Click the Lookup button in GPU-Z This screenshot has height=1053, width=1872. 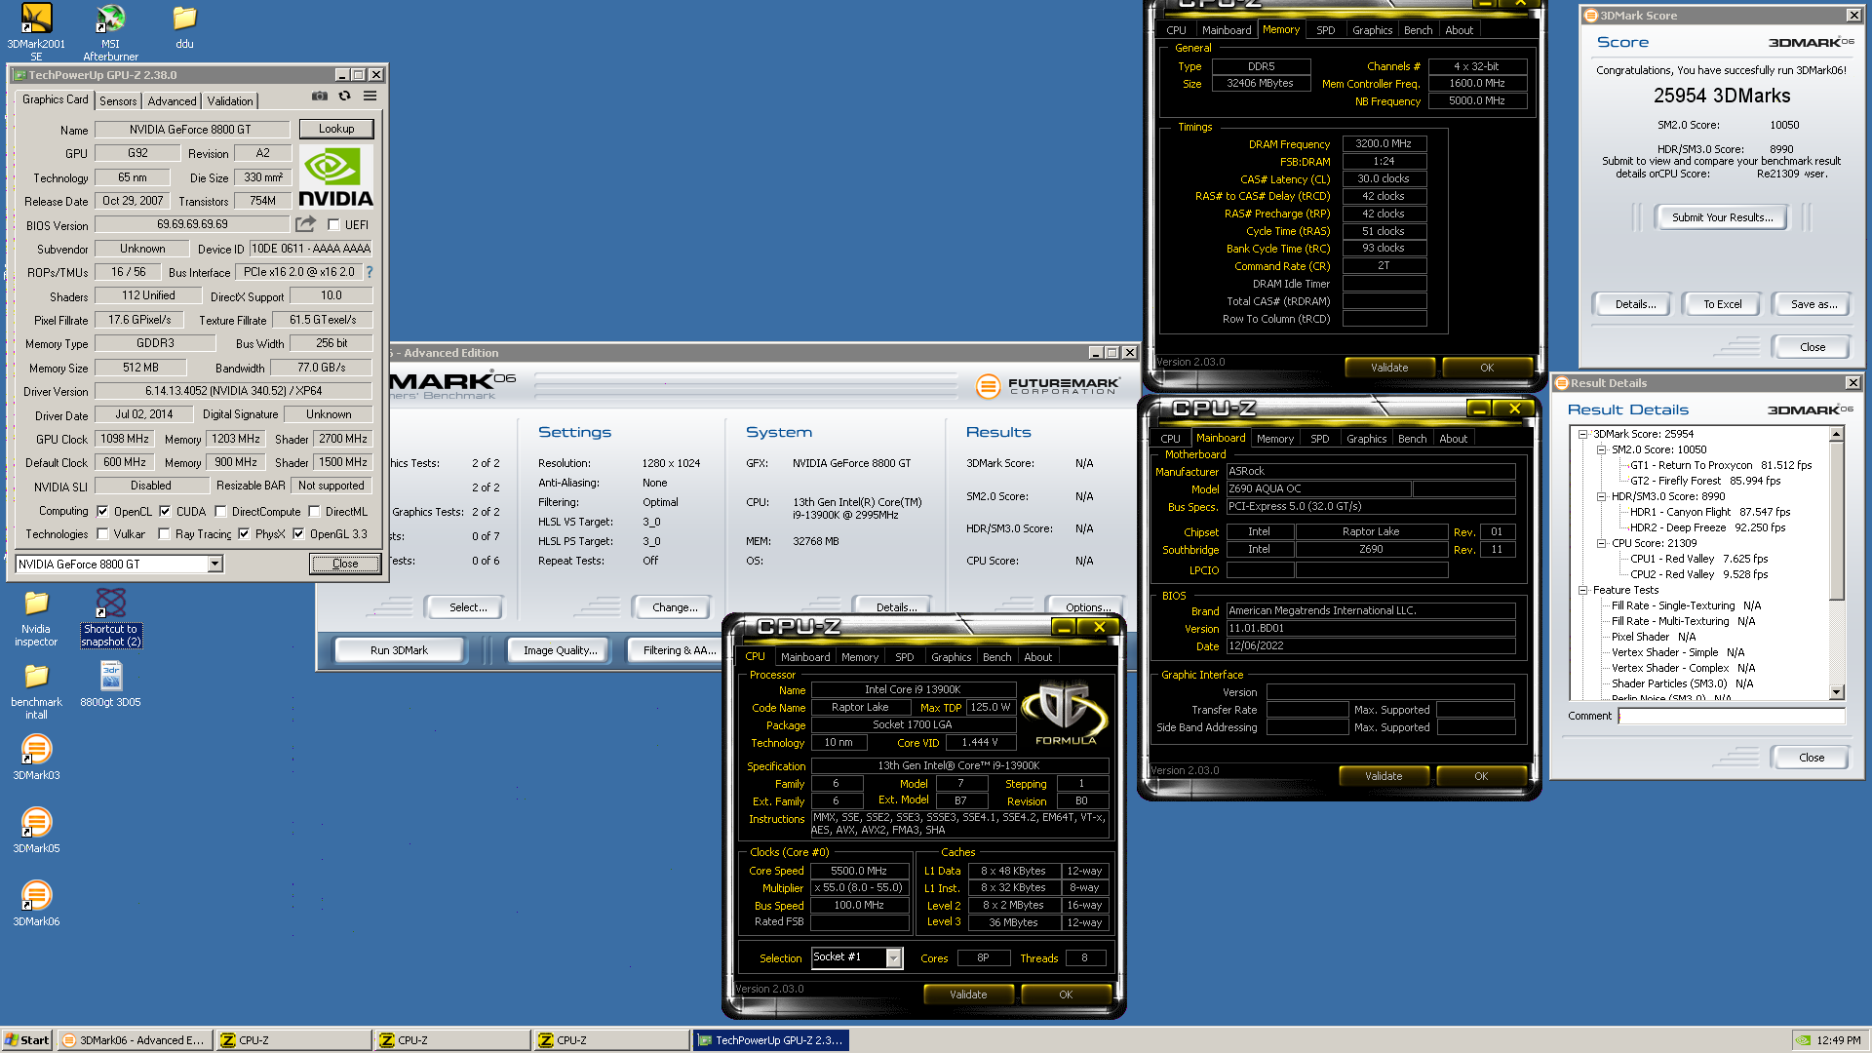[336, 129]
